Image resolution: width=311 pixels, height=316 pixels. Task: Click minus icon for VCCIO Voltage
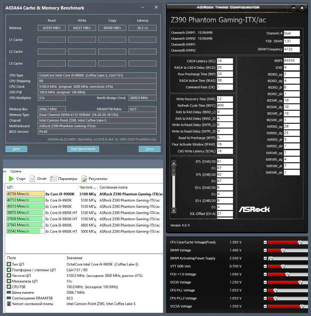click(265, 282)
